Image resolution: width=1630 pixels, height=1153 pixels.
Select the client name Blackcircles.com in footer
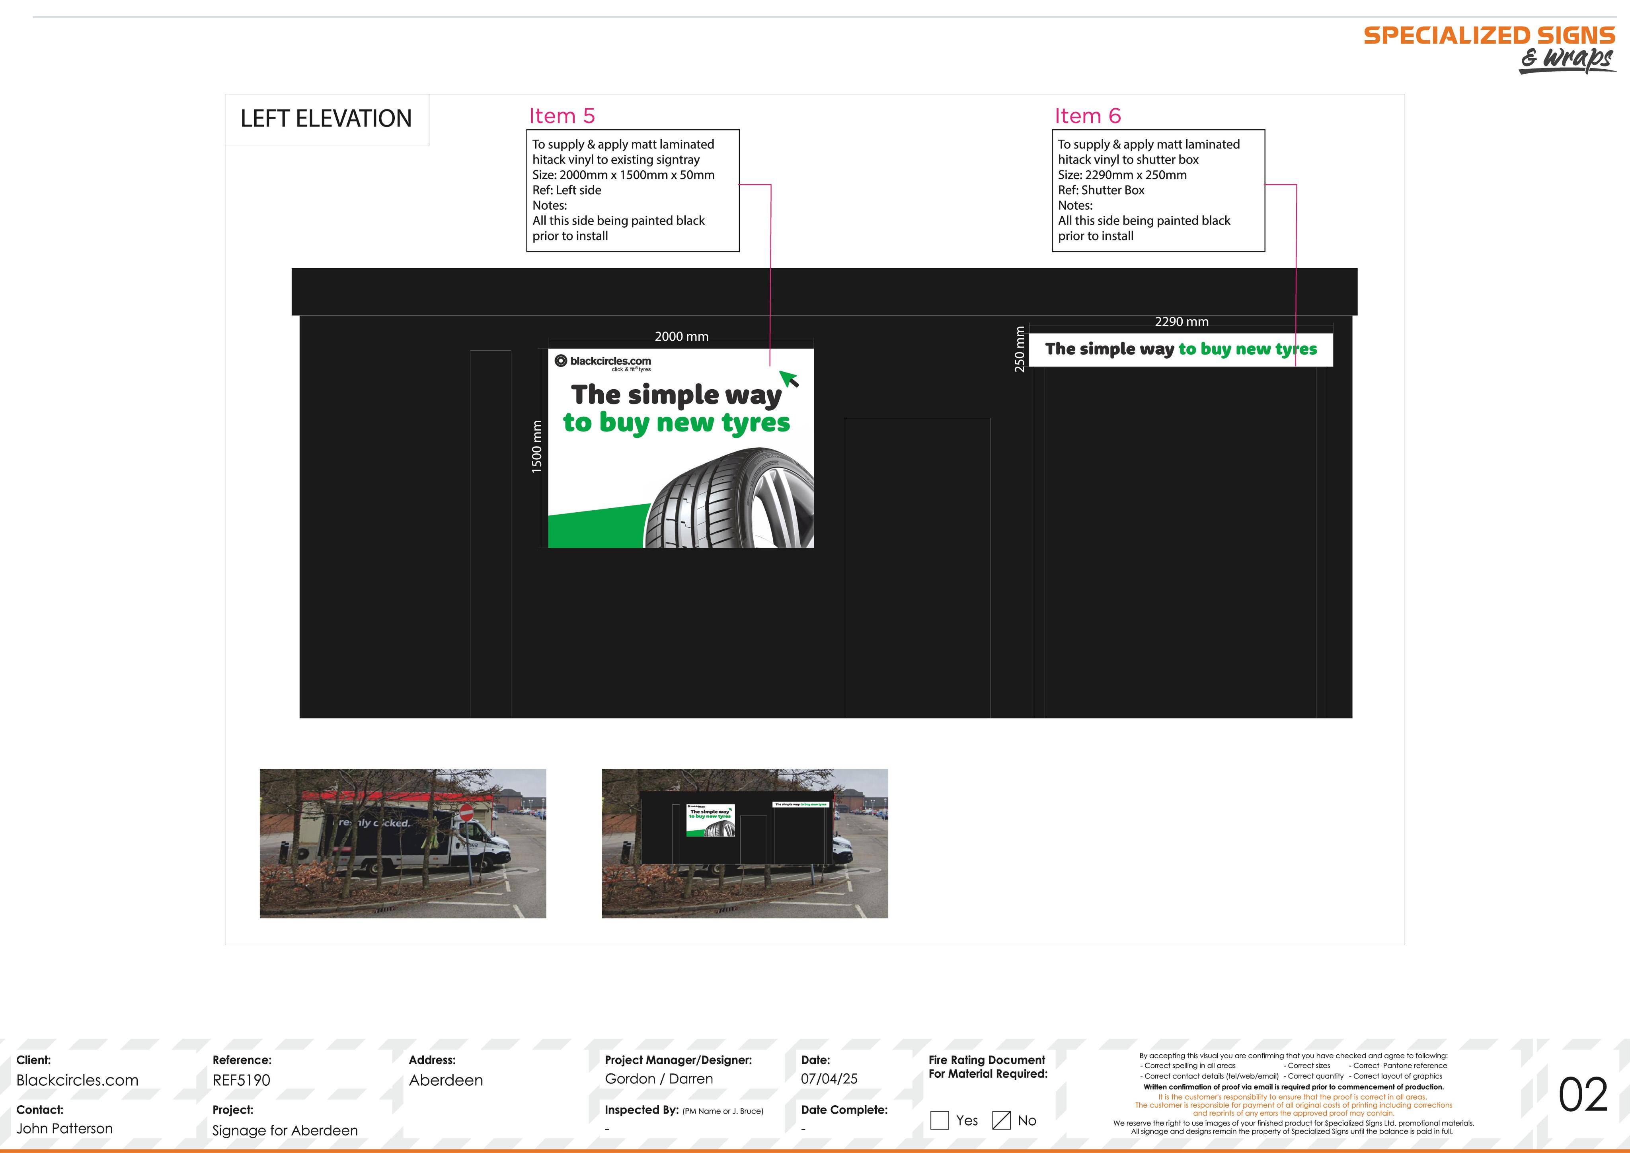pyautogui.click(x=77, y=1080)
